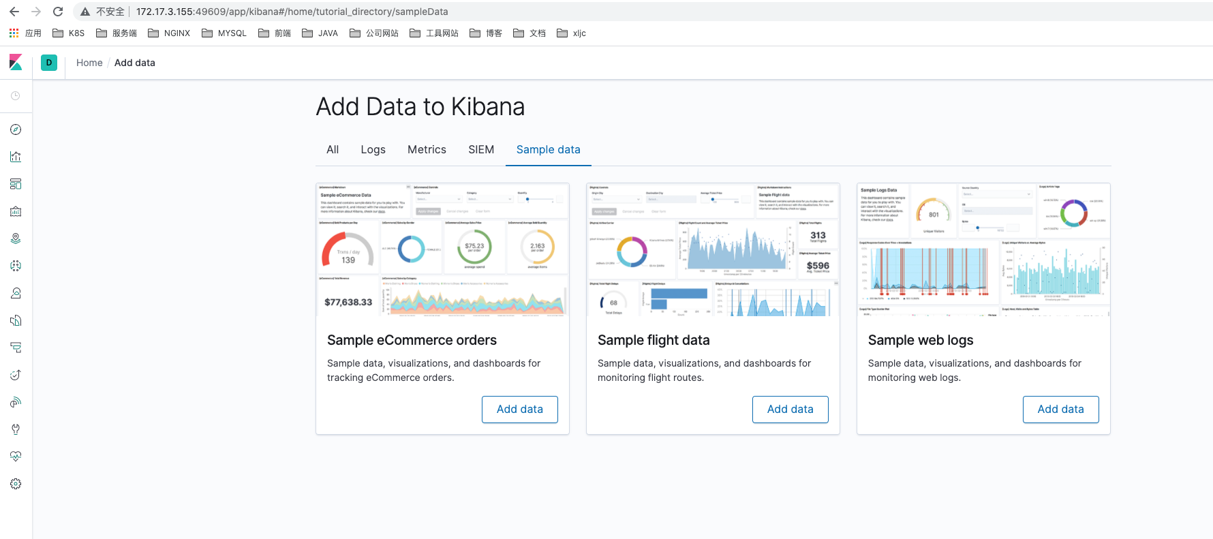The height and width of the screenshot is (539, 1213).
Task: Click the Sample web logs dashboard thumbnail
Action: click(983, 249)
